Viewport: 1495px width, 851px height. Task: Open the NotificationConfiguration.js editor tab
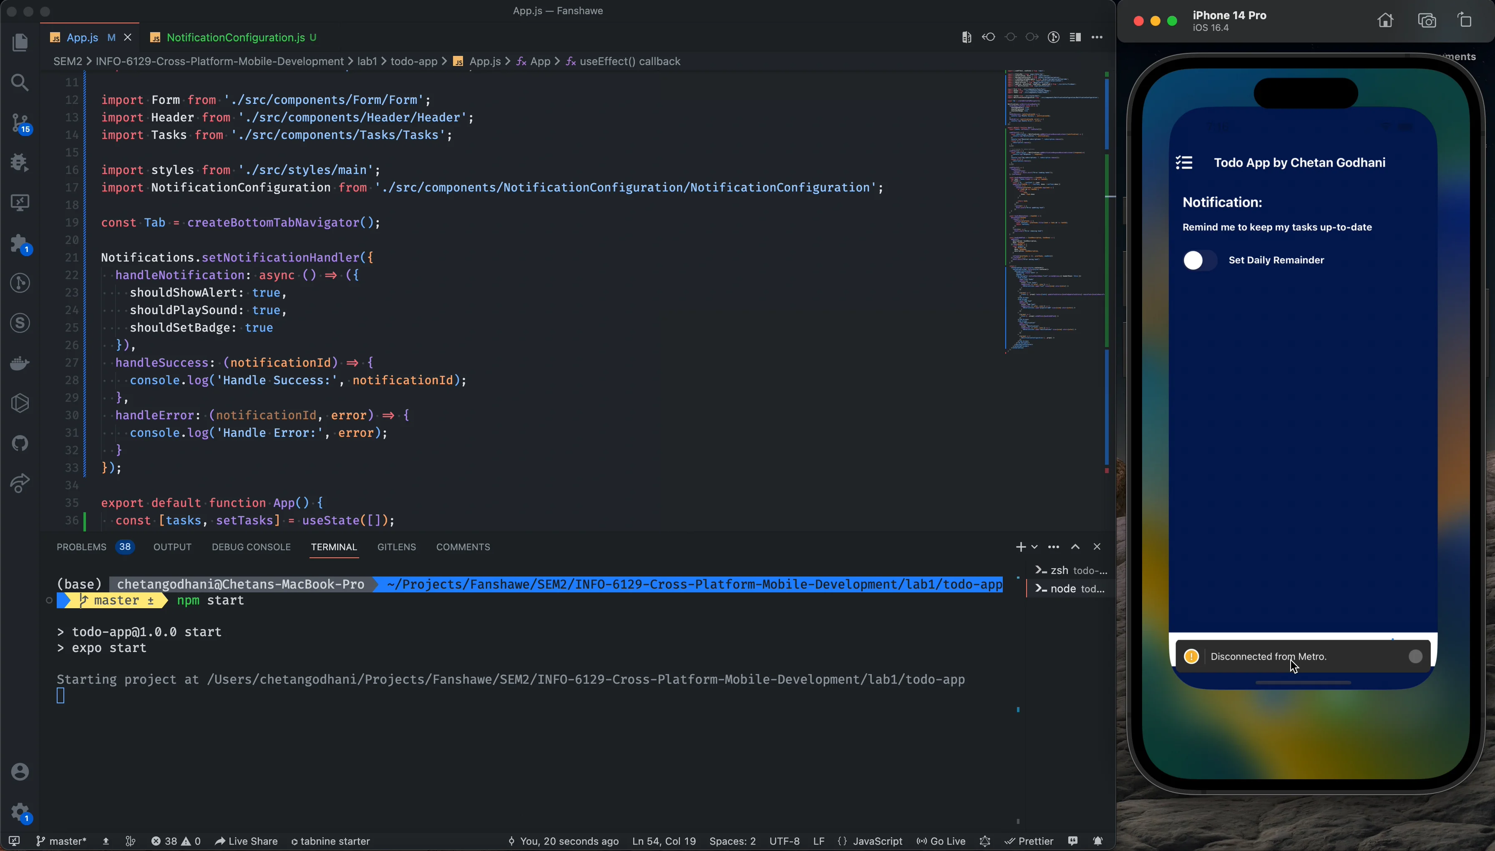coord(236,37)
